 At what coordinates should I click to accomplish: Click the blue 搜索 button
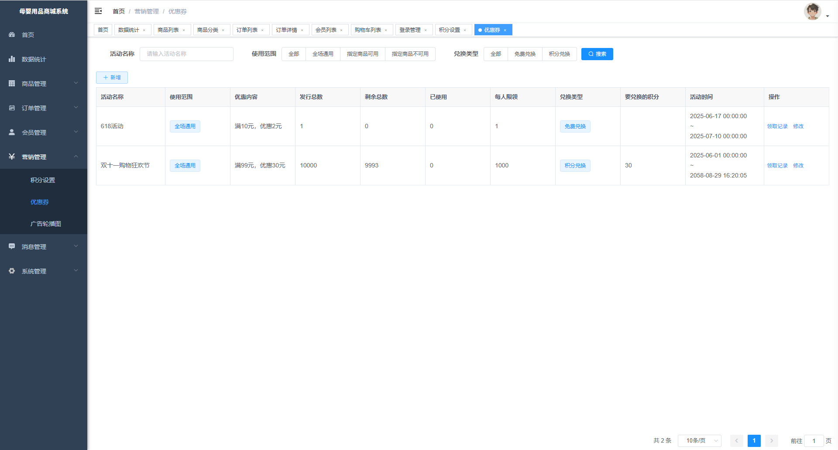pyautogui.click(x=597, y=54)
